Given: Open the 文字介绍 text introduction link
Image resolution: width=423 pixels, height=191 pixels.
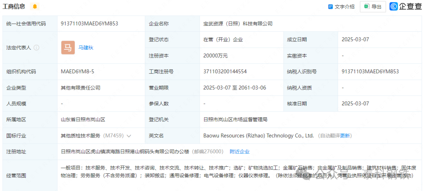Looking at the screenshot, I should point(341,7).
